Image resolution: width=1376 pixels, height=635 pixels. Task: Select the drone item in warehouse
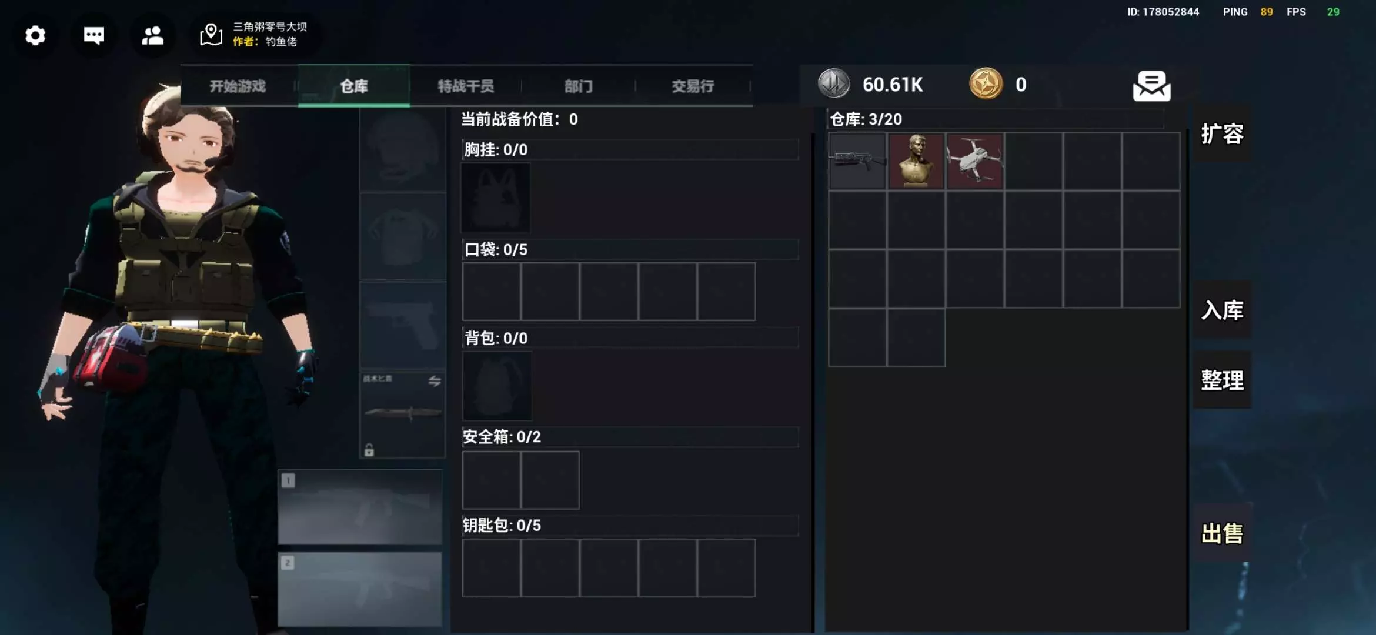pos(975,161)
